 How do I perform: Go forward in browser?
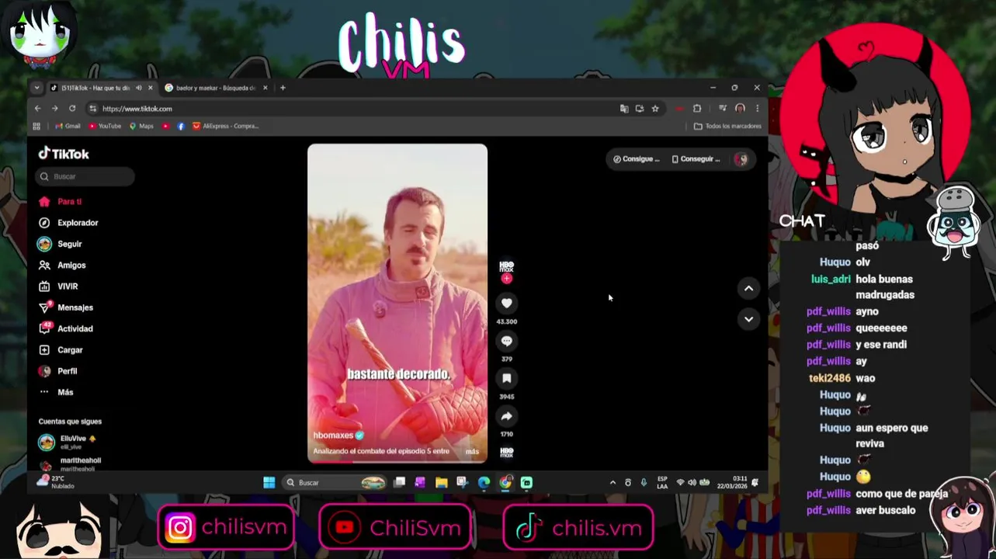tap(54, 109)
